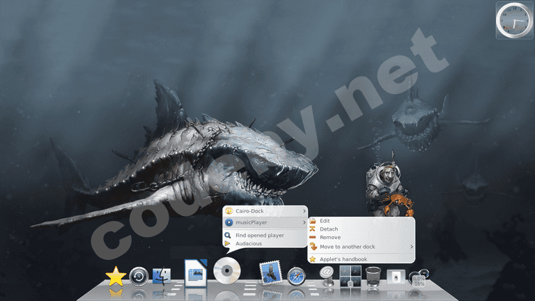Expand Move to another dock submenu
Image resolution: width=535 pixels, height=301 pixels.
click(x=362, y=246)
